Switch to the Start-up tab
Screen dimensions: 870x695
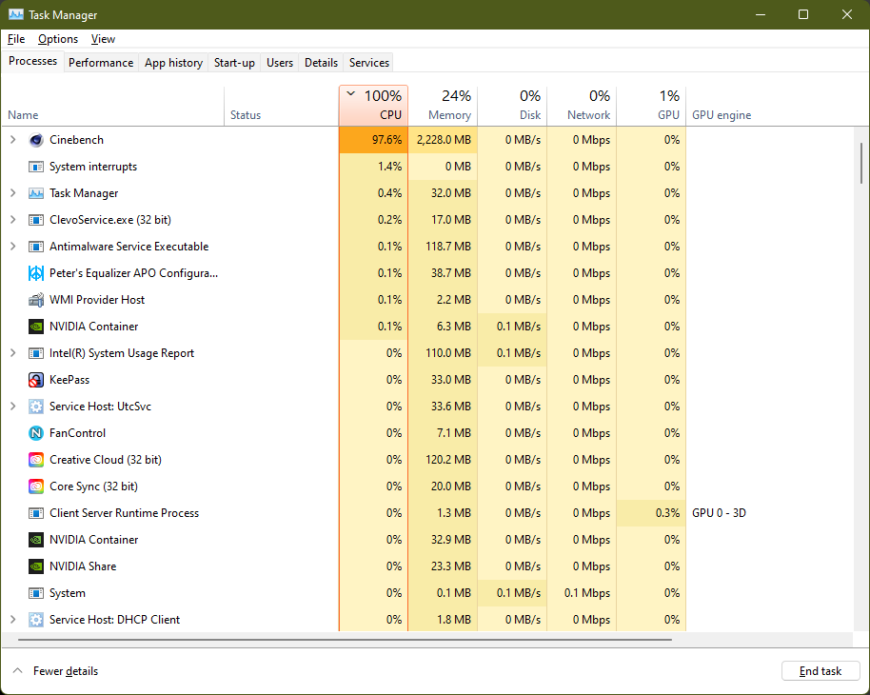coord(234,63)
